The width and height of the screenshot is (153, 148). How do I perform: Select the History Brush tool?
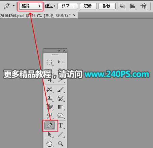(61, 98)
